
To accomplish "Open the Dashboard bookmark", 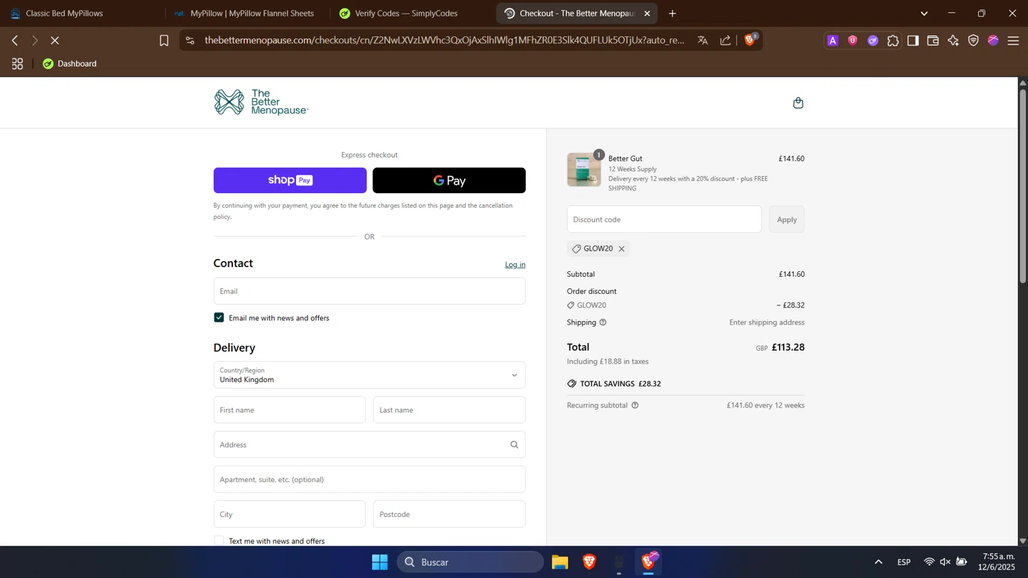I will tap(70, 64).
